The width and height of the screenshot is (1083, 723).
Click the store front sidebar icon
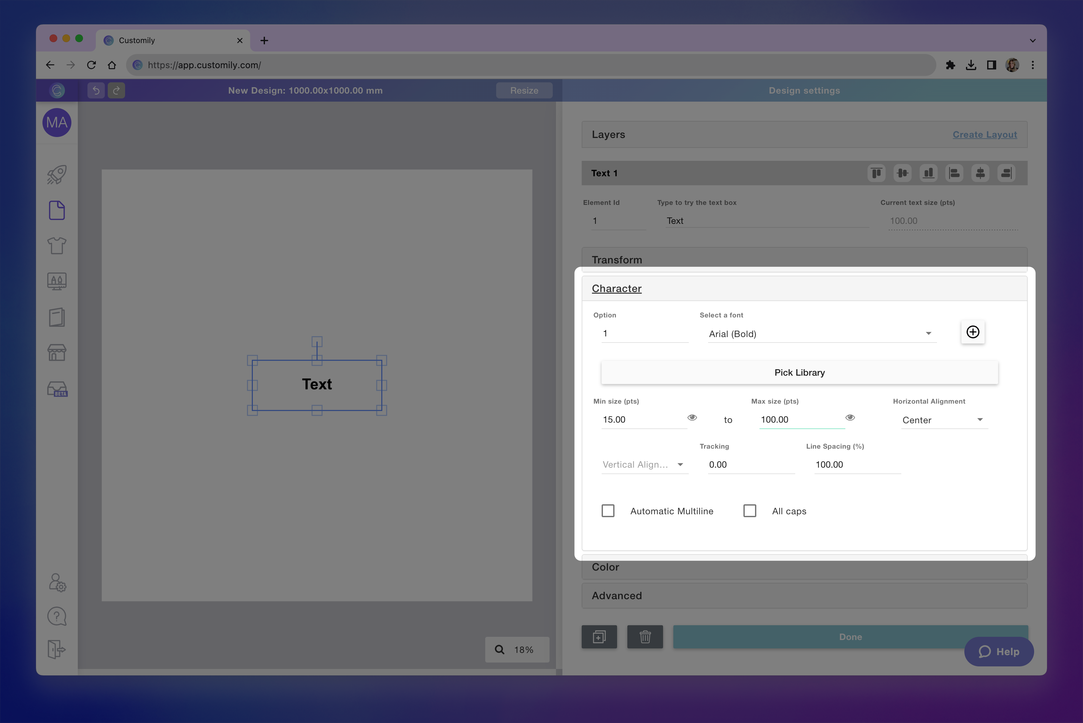(x=57, y=353)
